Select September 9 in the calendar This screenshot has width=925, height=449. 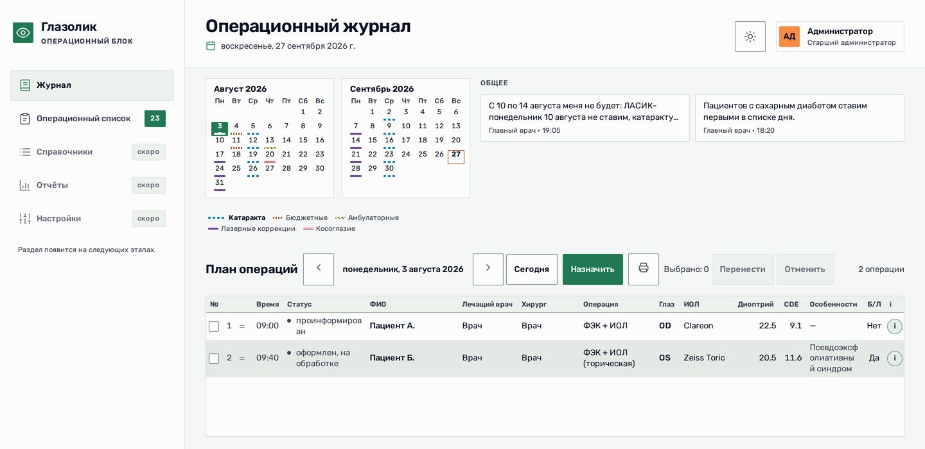[389, 127]
